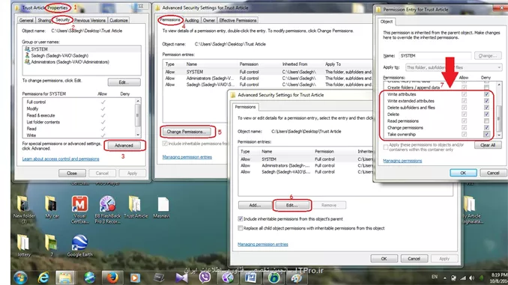Image resolution: width=508 pixels, height=285 pixels.
Task: Launch Internet Explorer from the taskbar
Action: pyautogui.click(x=43, y=278)
